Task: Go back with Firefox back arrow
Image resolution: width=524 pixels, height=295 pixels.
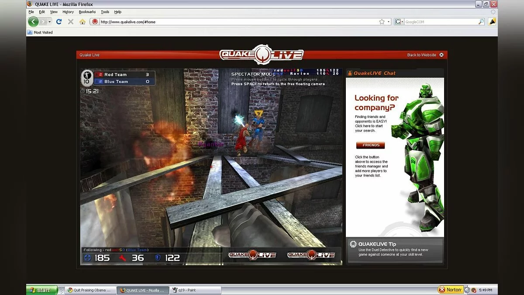Action: (x=34, y=21)
